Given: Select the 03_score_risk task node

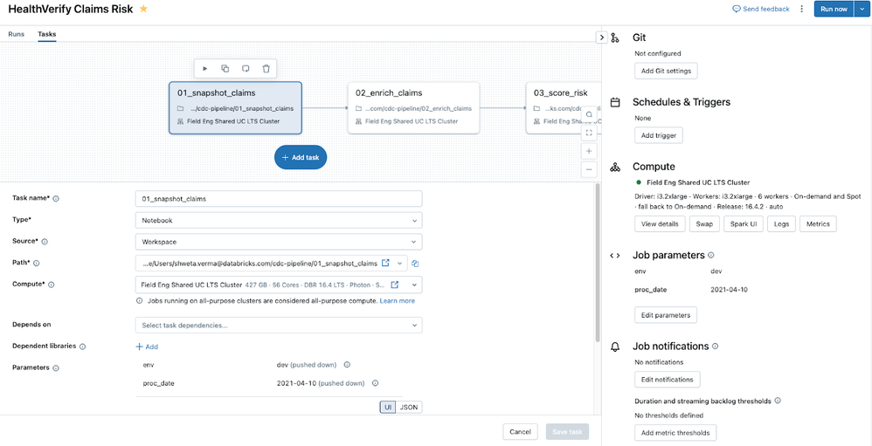Looking at the screenshot, I should tap(564, 107).
